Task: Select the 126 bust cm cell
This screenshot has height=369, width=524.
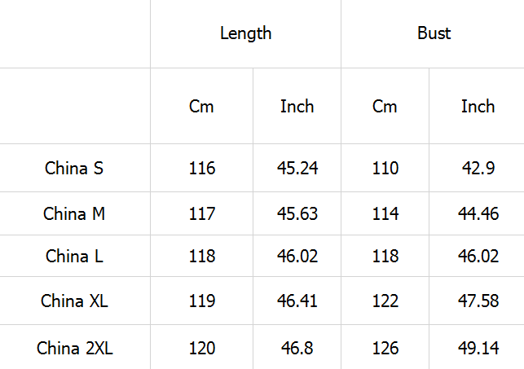Action: tap(385, 349)
